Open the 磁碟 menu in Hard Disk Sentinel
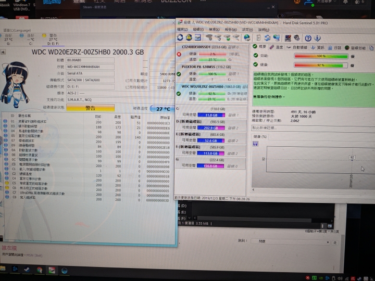Screen dimensions: 375x281 pos(198,29)
